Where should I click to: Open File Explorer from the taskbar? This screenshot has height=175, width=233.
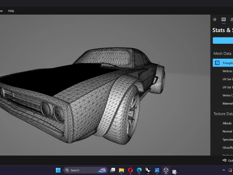click(121, 170)
